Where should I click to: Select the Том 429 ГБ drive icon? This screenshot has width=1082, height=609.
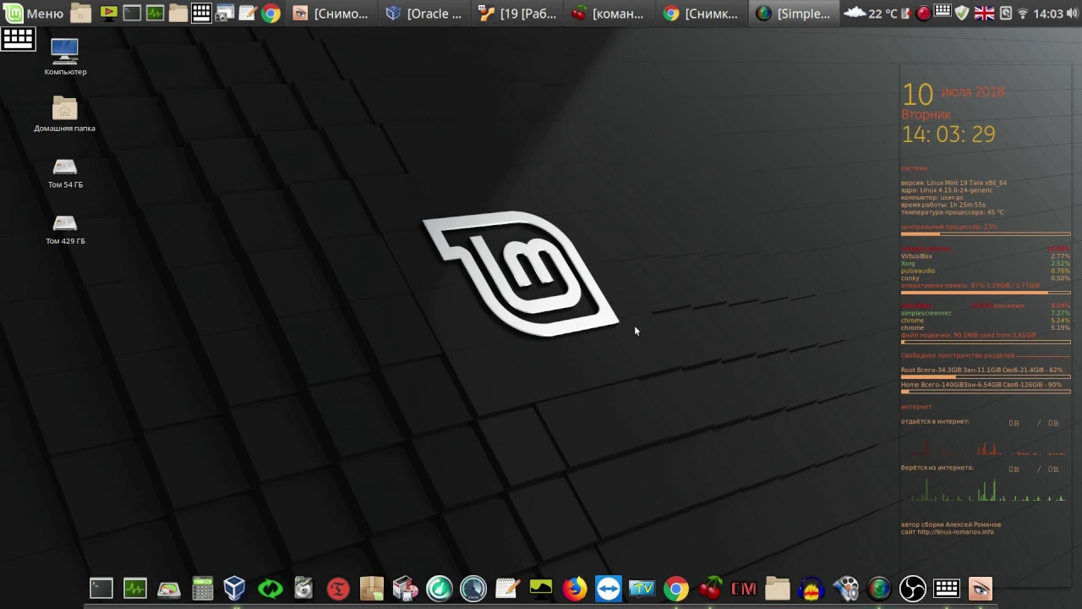tap(65, 229)
